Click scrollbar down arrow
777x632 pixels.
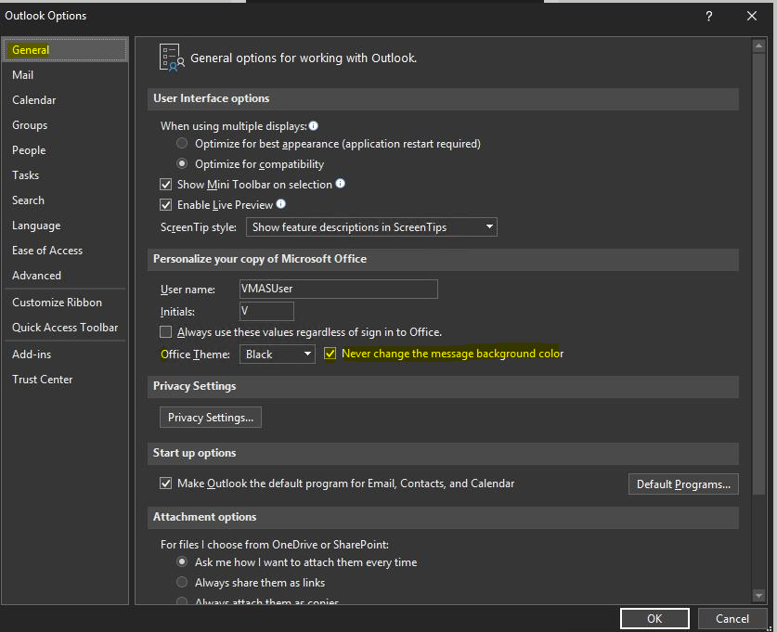tap(758, 596)
